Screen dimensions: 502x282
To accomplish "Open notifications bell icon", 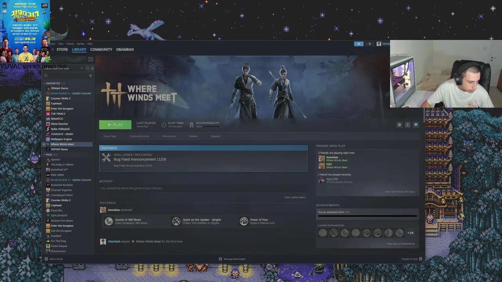I will 369,44.
